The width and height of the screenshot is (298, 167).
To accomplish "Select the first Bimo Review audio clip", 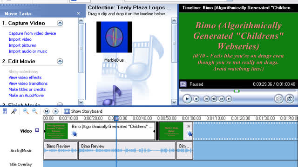I will (x=61, y=150).
